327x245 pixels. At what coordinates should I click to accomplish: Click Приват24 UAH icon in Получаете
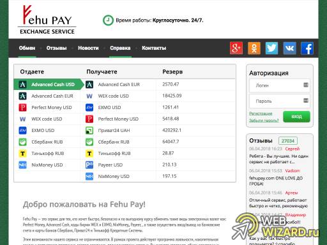pos(89,130)
